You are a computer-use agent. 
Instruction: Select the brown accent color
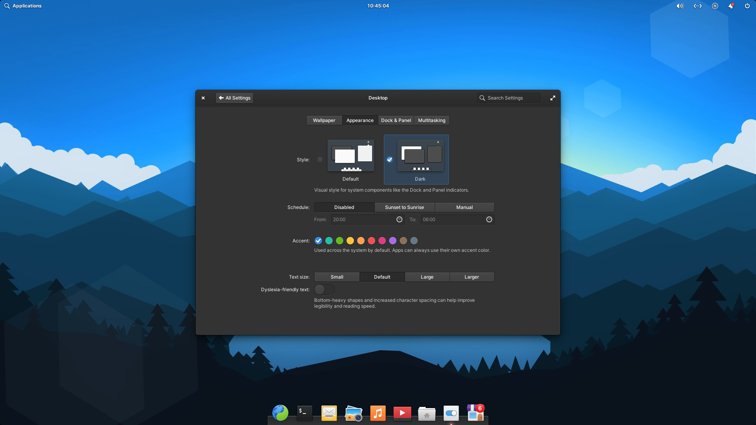[x=403, y=241]
